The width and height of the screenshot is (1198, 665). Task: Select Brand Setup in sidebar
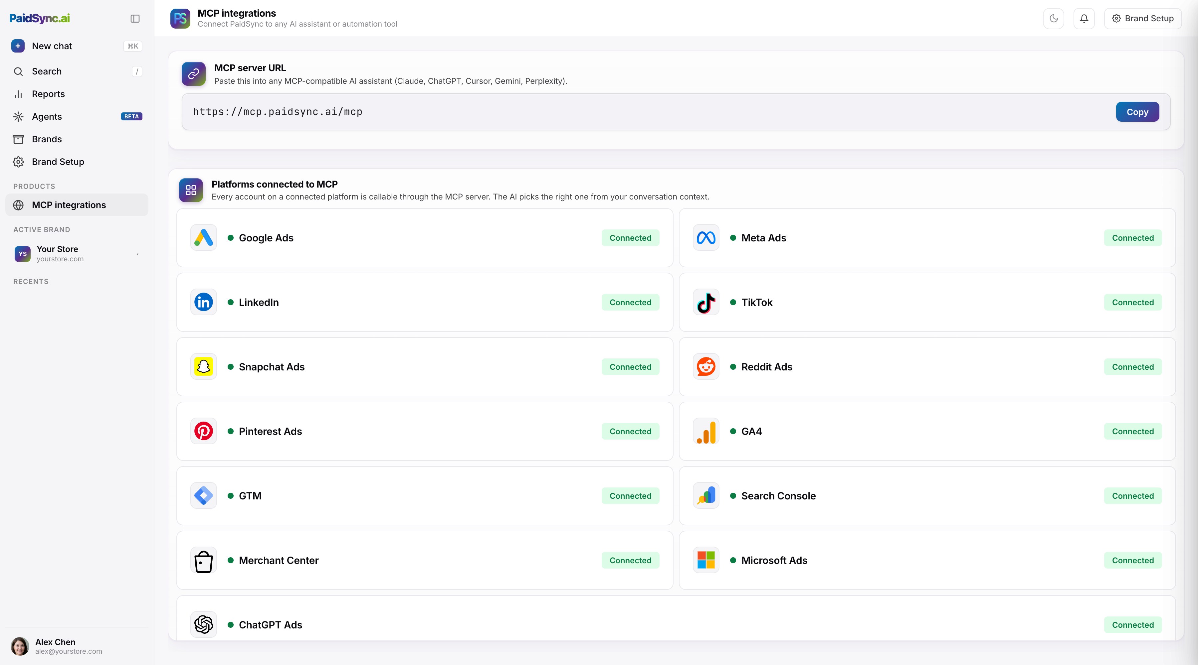click(77, 162)
